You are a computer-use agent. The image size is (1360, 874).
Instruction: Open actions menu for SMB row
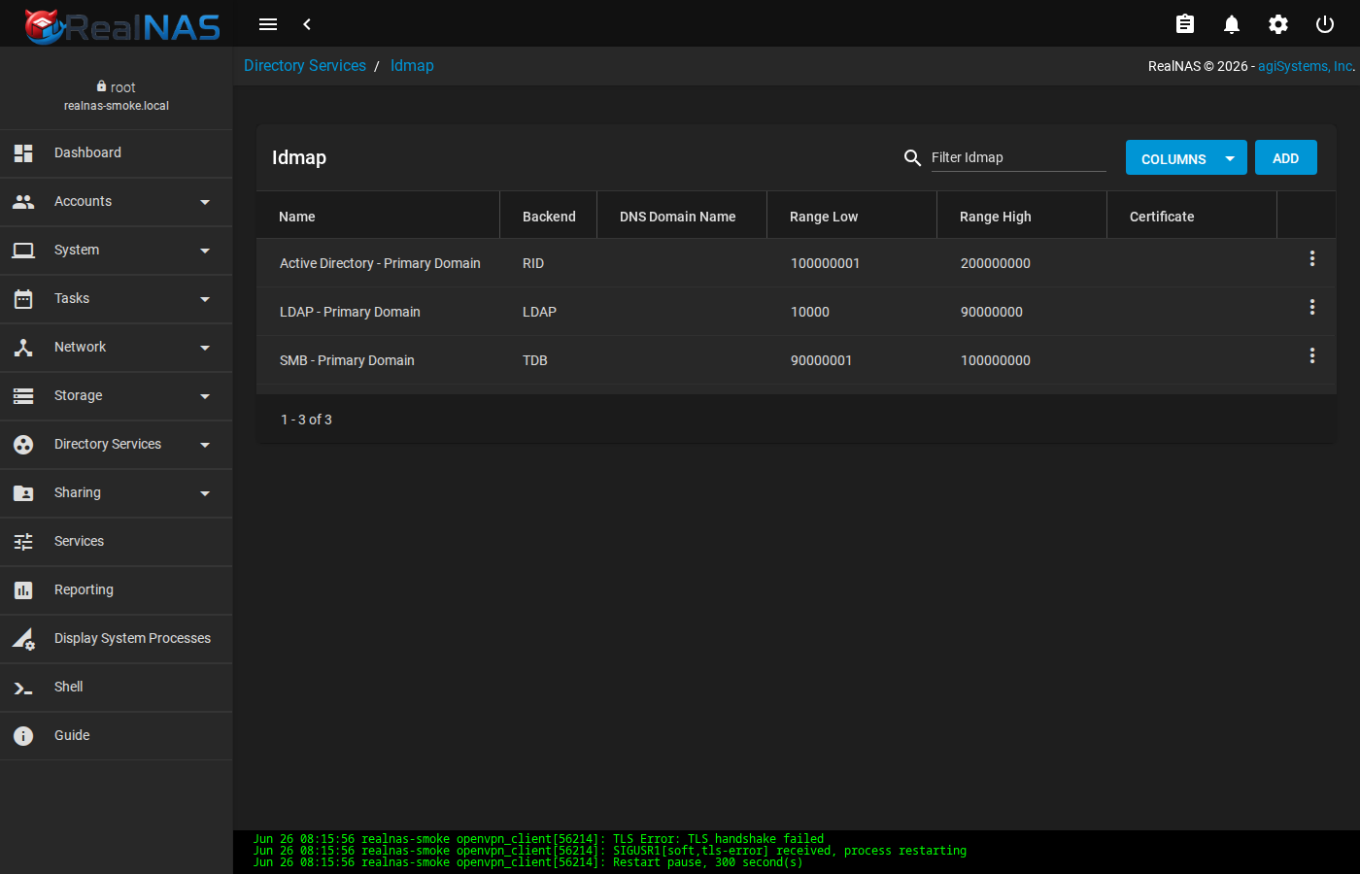pyautogui.click(x=1311, y=355)
